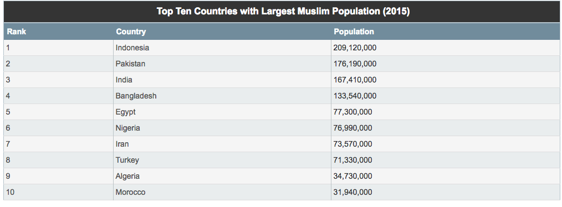Click the population figure 77,300,000

tap(352, 112)
